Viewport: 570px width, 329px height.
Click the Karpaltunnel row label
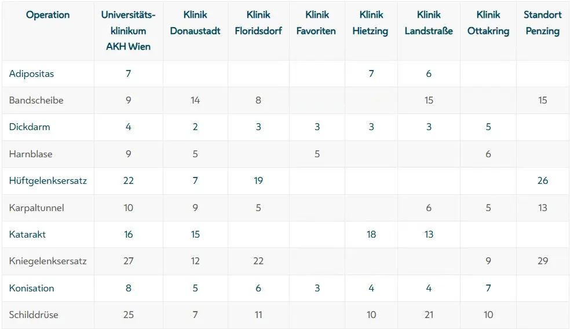point(36,208)
